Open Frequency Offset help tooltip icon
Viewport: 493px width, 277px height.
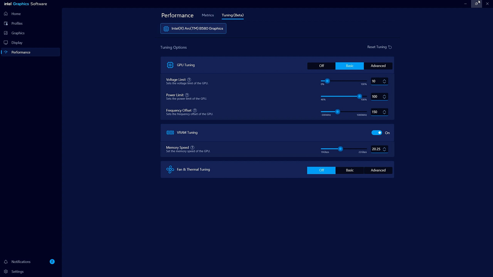pyautogui.click(x=195, y=110)
